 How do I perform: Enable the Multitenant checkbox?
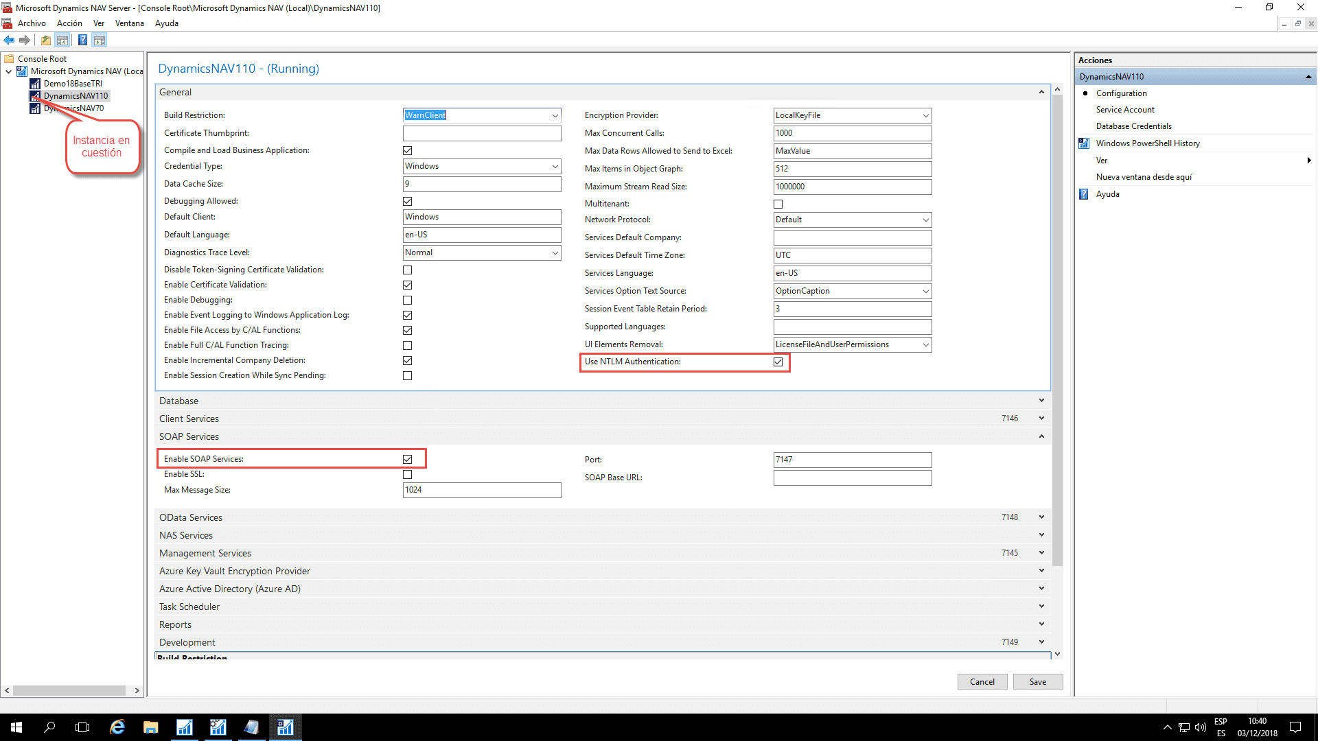click(x=778, y=204)
